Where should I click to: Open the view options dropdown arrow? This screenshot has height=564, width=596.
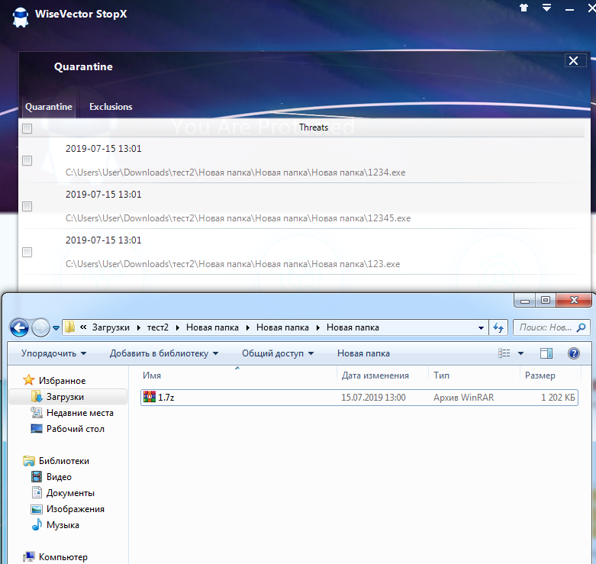click(520, 353)
